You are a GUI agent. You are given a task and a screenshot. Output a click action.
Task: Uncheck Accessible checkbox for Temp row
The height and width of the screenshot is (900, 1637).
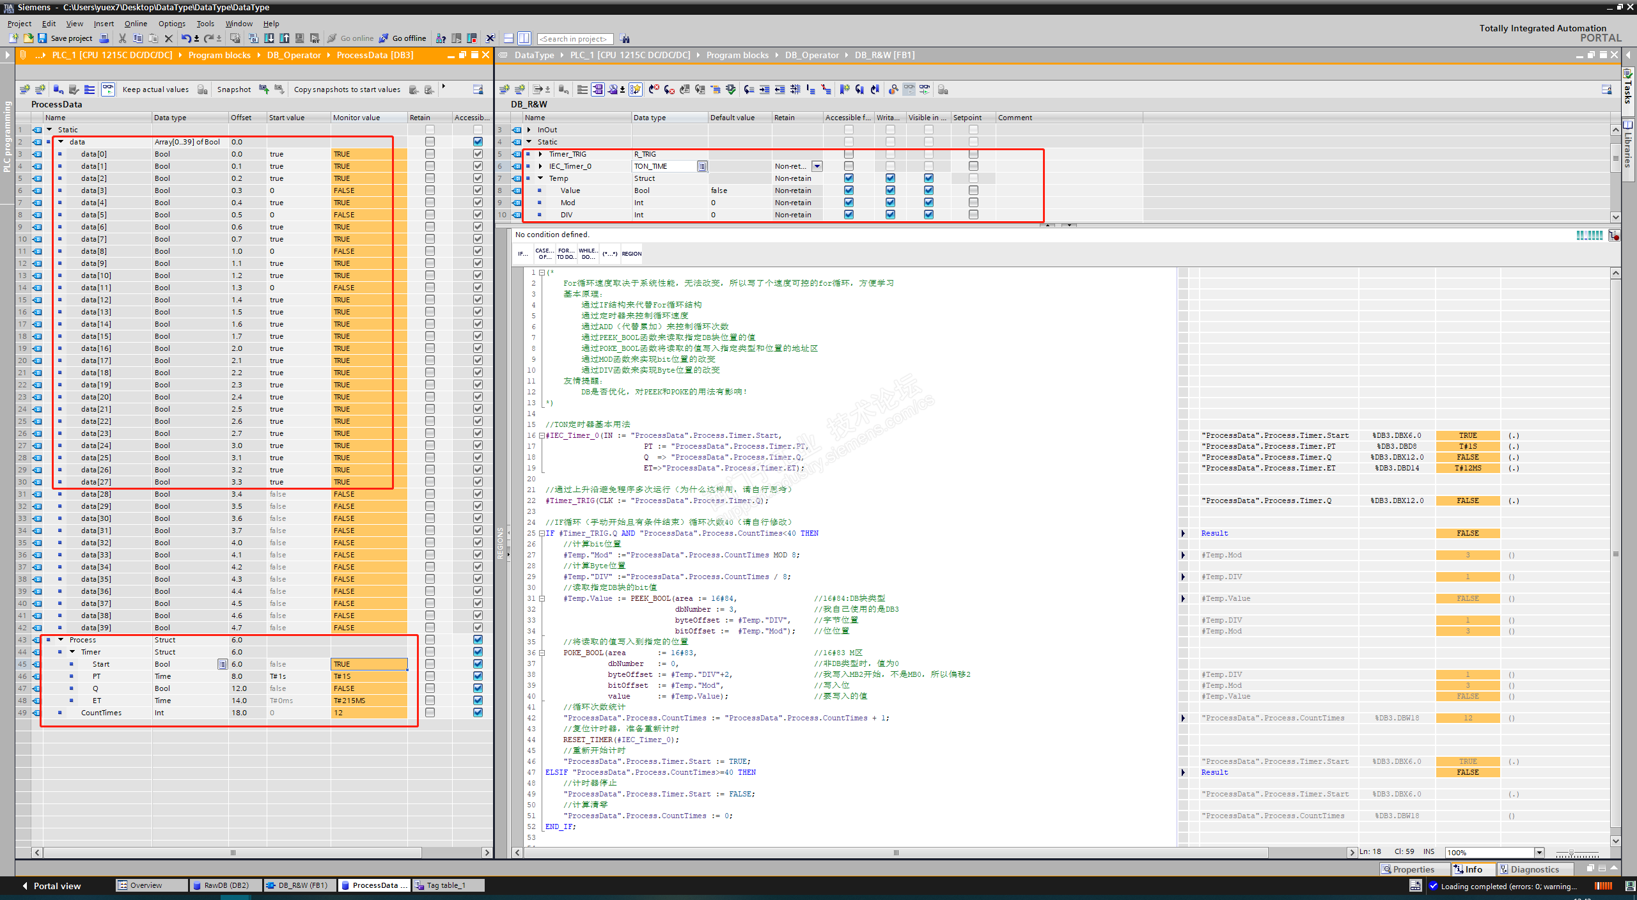849,178
